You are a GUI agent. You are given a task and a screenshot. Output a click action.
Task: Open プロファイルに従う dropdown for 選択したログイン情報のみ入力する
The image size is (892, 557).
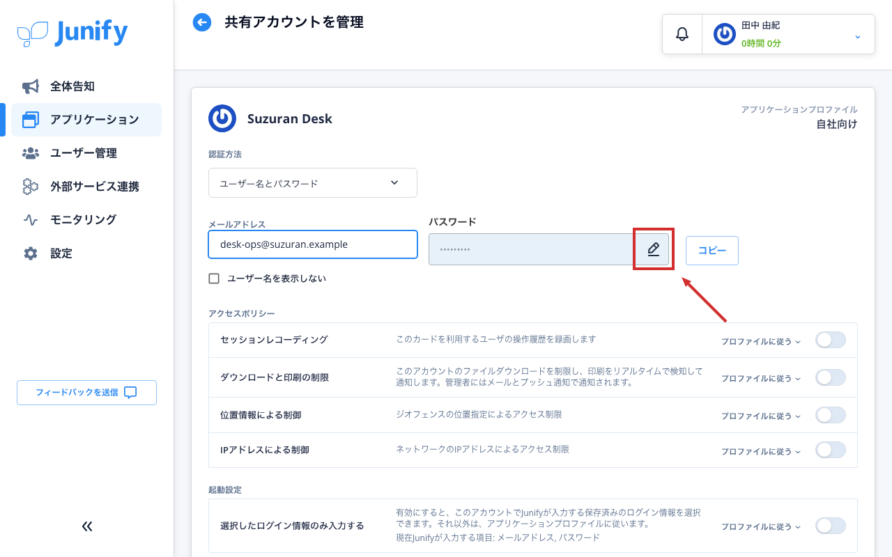point(761,527)
